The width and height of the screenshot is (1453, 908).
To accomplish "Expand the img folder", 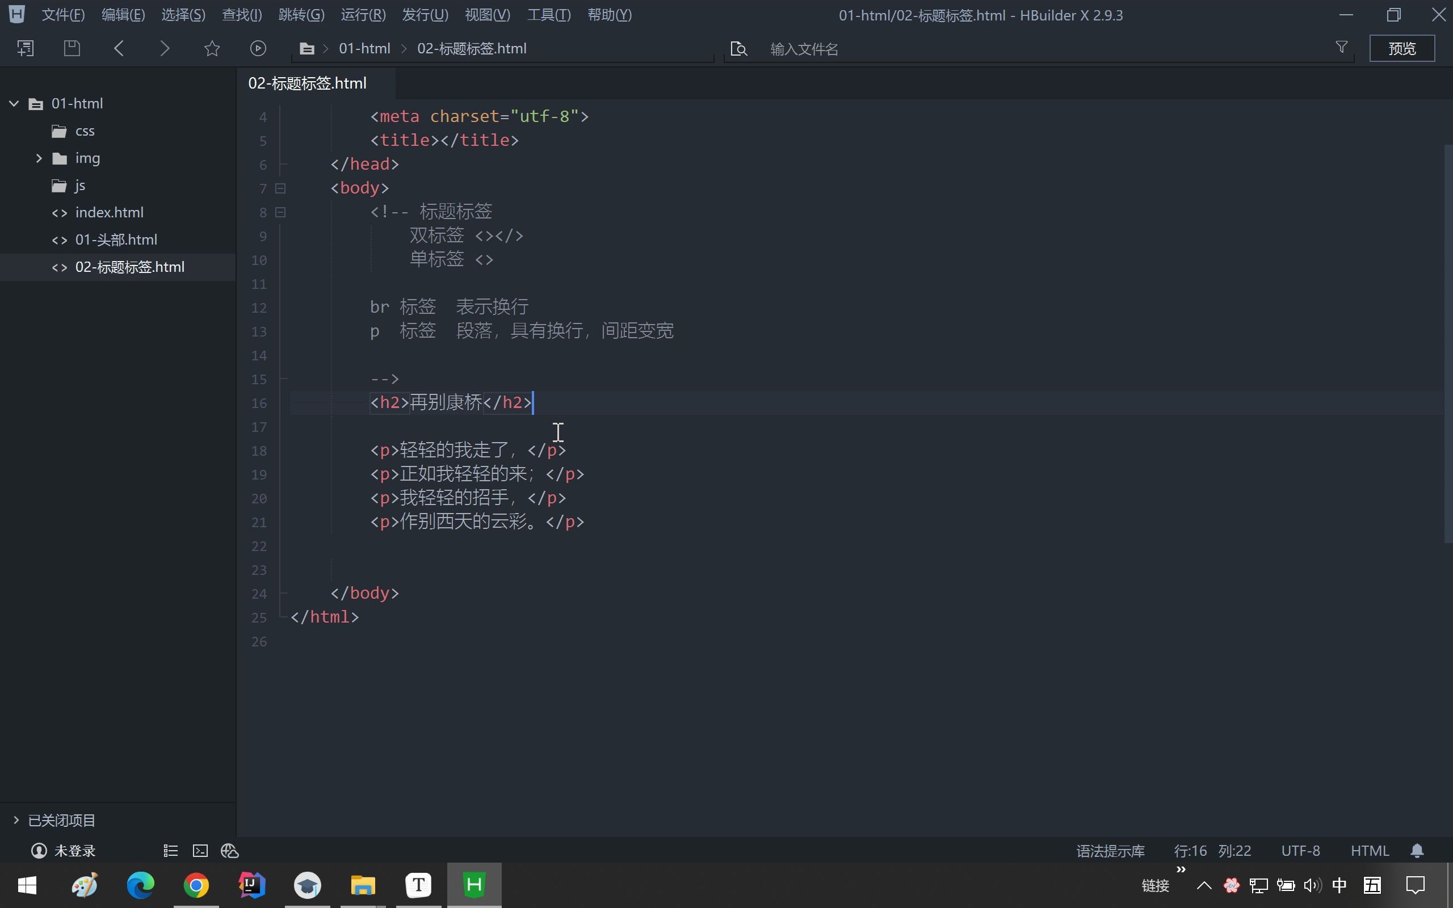I will click(39, 158).
